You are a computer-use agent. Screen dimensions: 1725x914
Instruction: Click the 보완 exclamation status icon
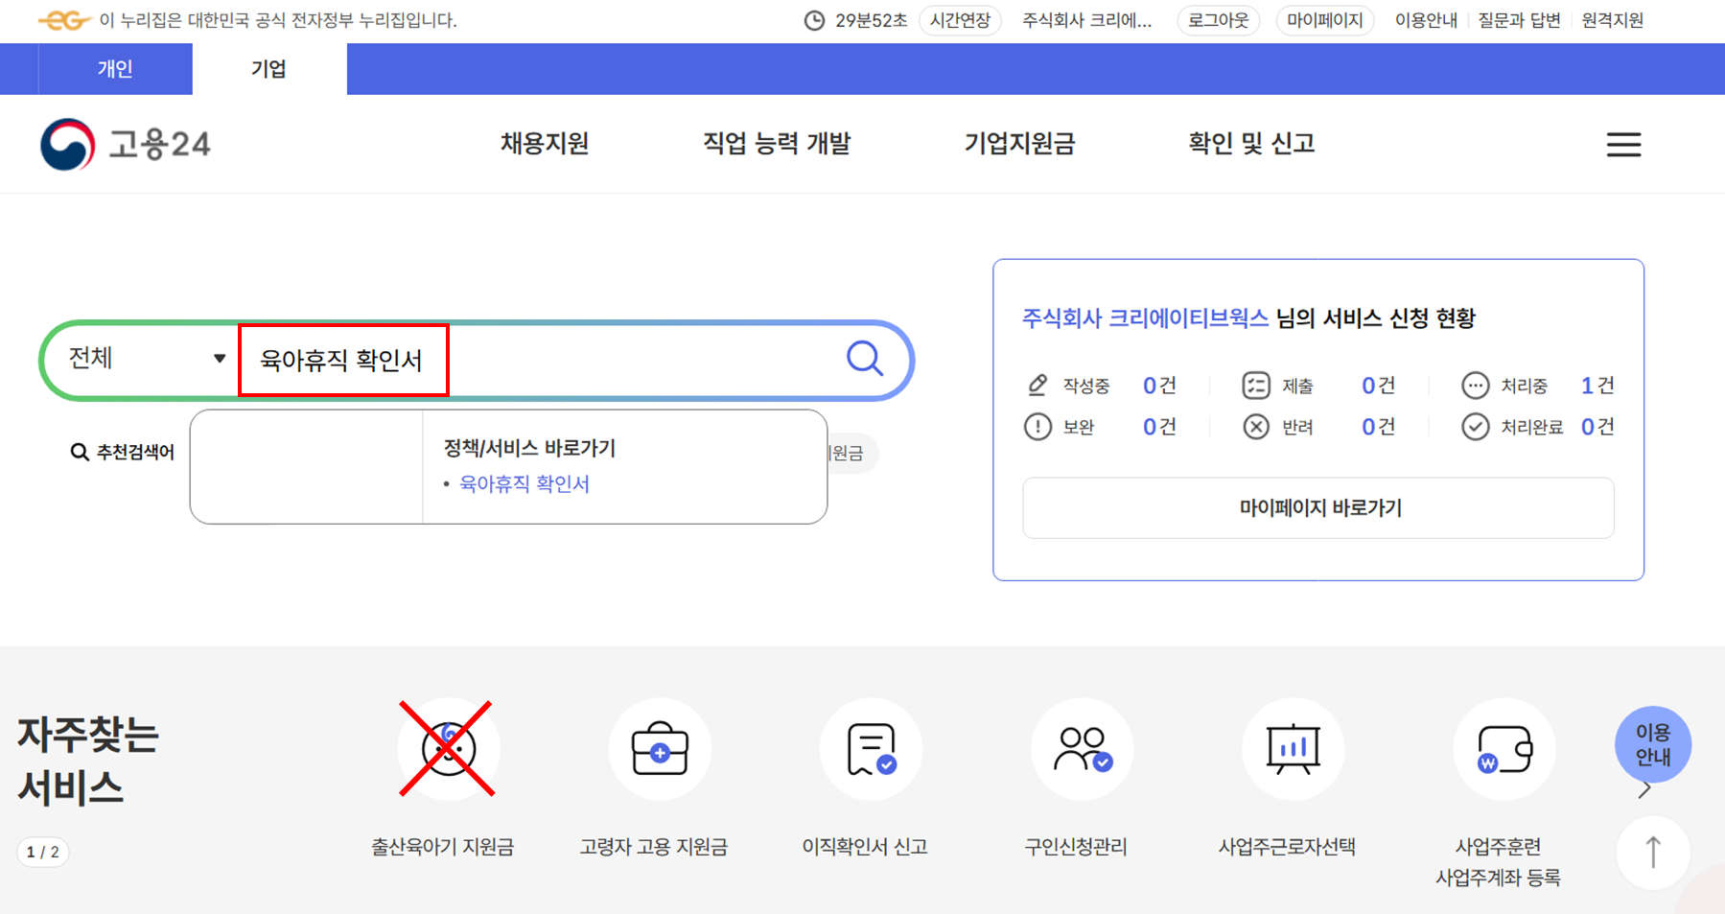point(1037,427)
